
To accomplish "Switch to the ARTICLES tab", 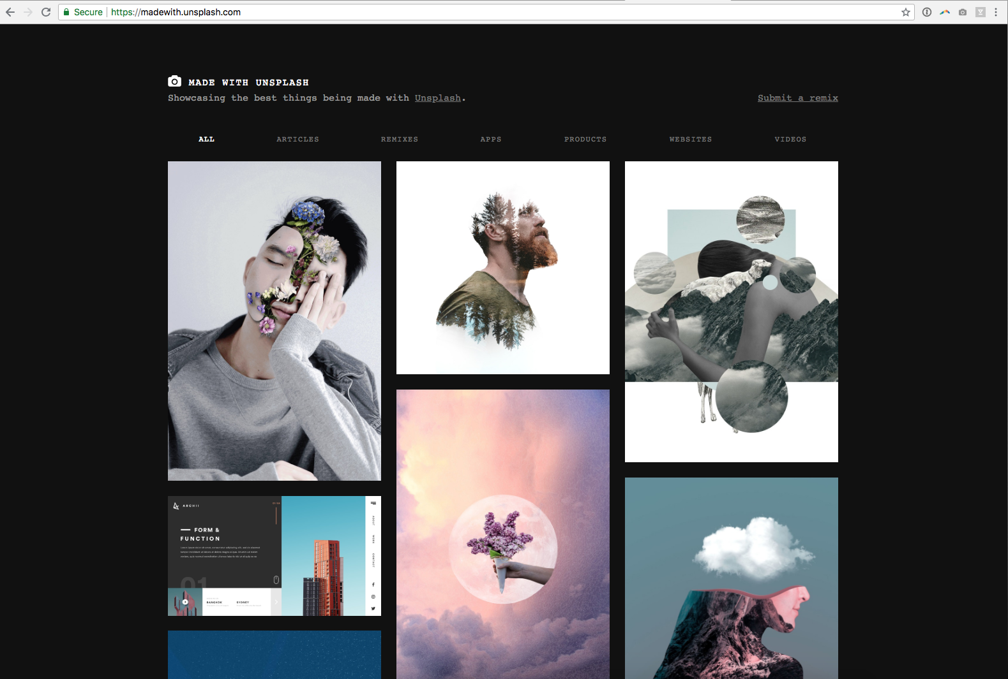I will pos(297,139).
